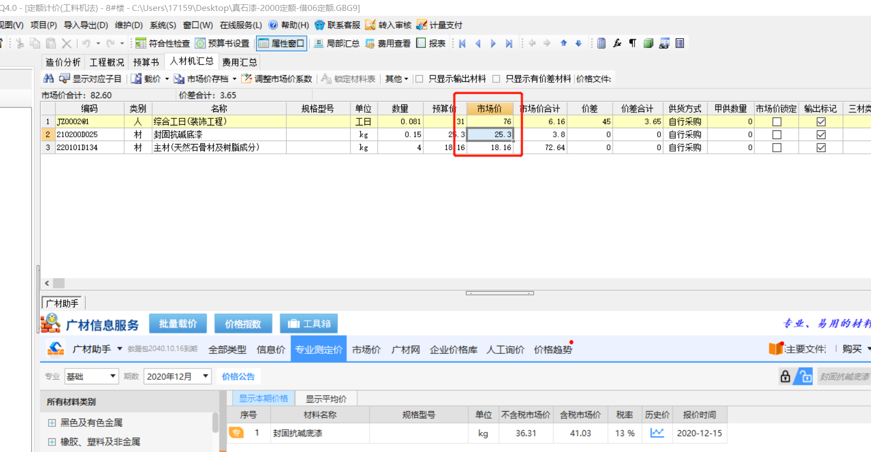Screen dimensions: 871x452
Task: Click the move down blue arrow icon
Action: coord(578,43)
